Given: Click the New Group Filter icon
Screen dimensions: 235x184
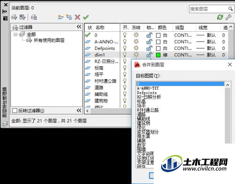Looking at the screenshot, I should (23, 17).
